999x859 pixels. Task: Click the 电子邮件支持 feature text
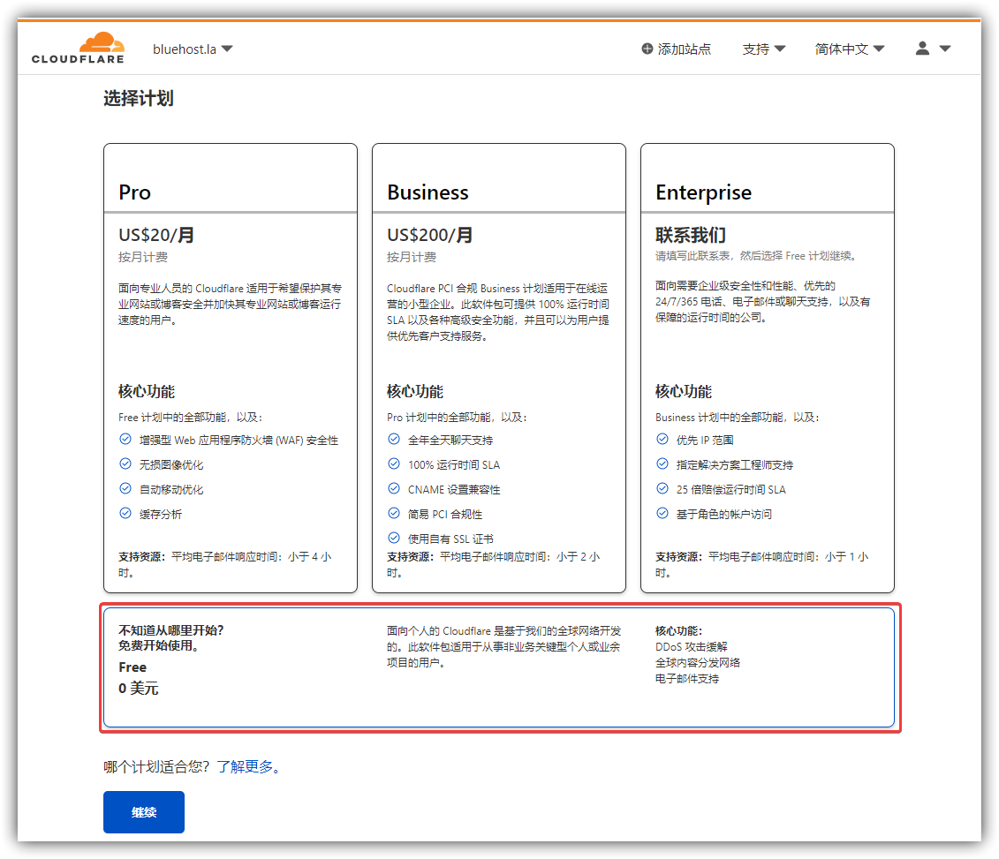pyautogui.click(x=687, y=679)
